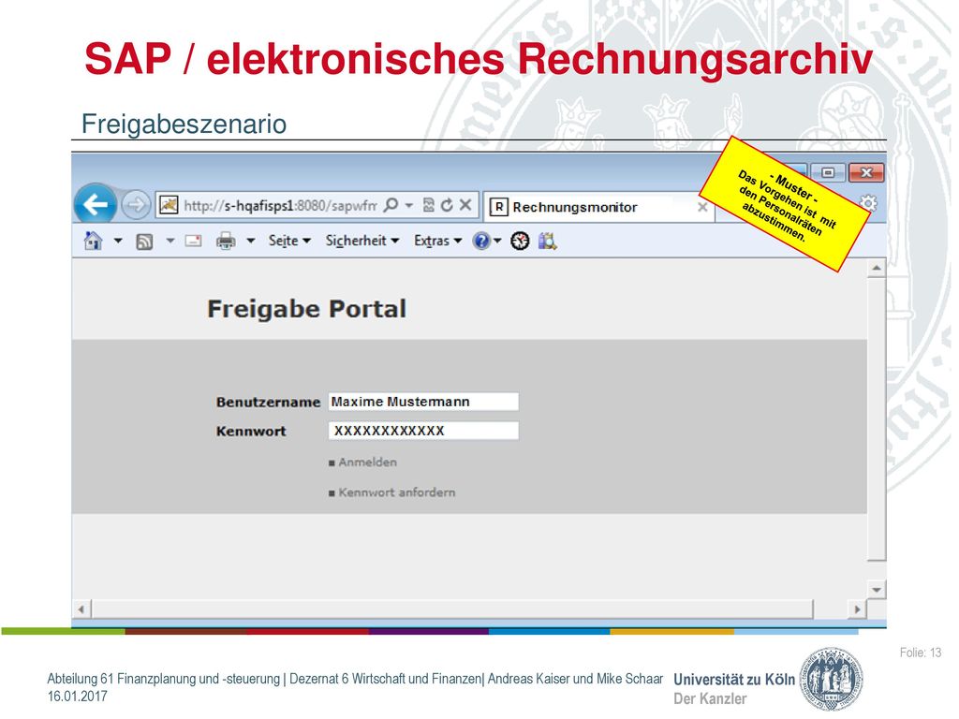Open browser settings gear icon

click(868, 203)
